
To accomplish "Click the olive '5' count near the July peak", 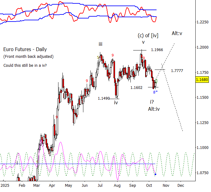I will click(x=98, y=58).
